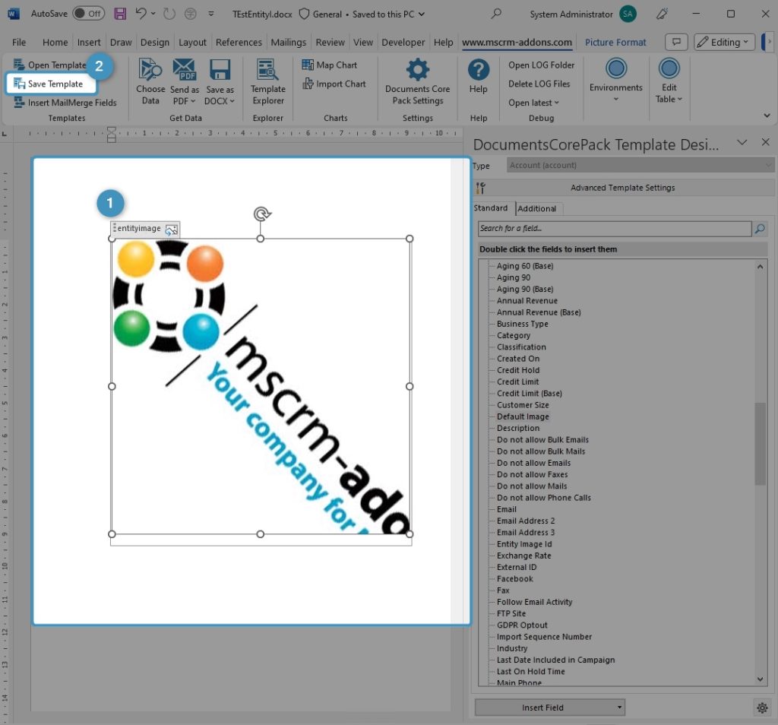Click the Map Chart icon
This screenshot has width=778, height=725.
click(x=308, y=65)
